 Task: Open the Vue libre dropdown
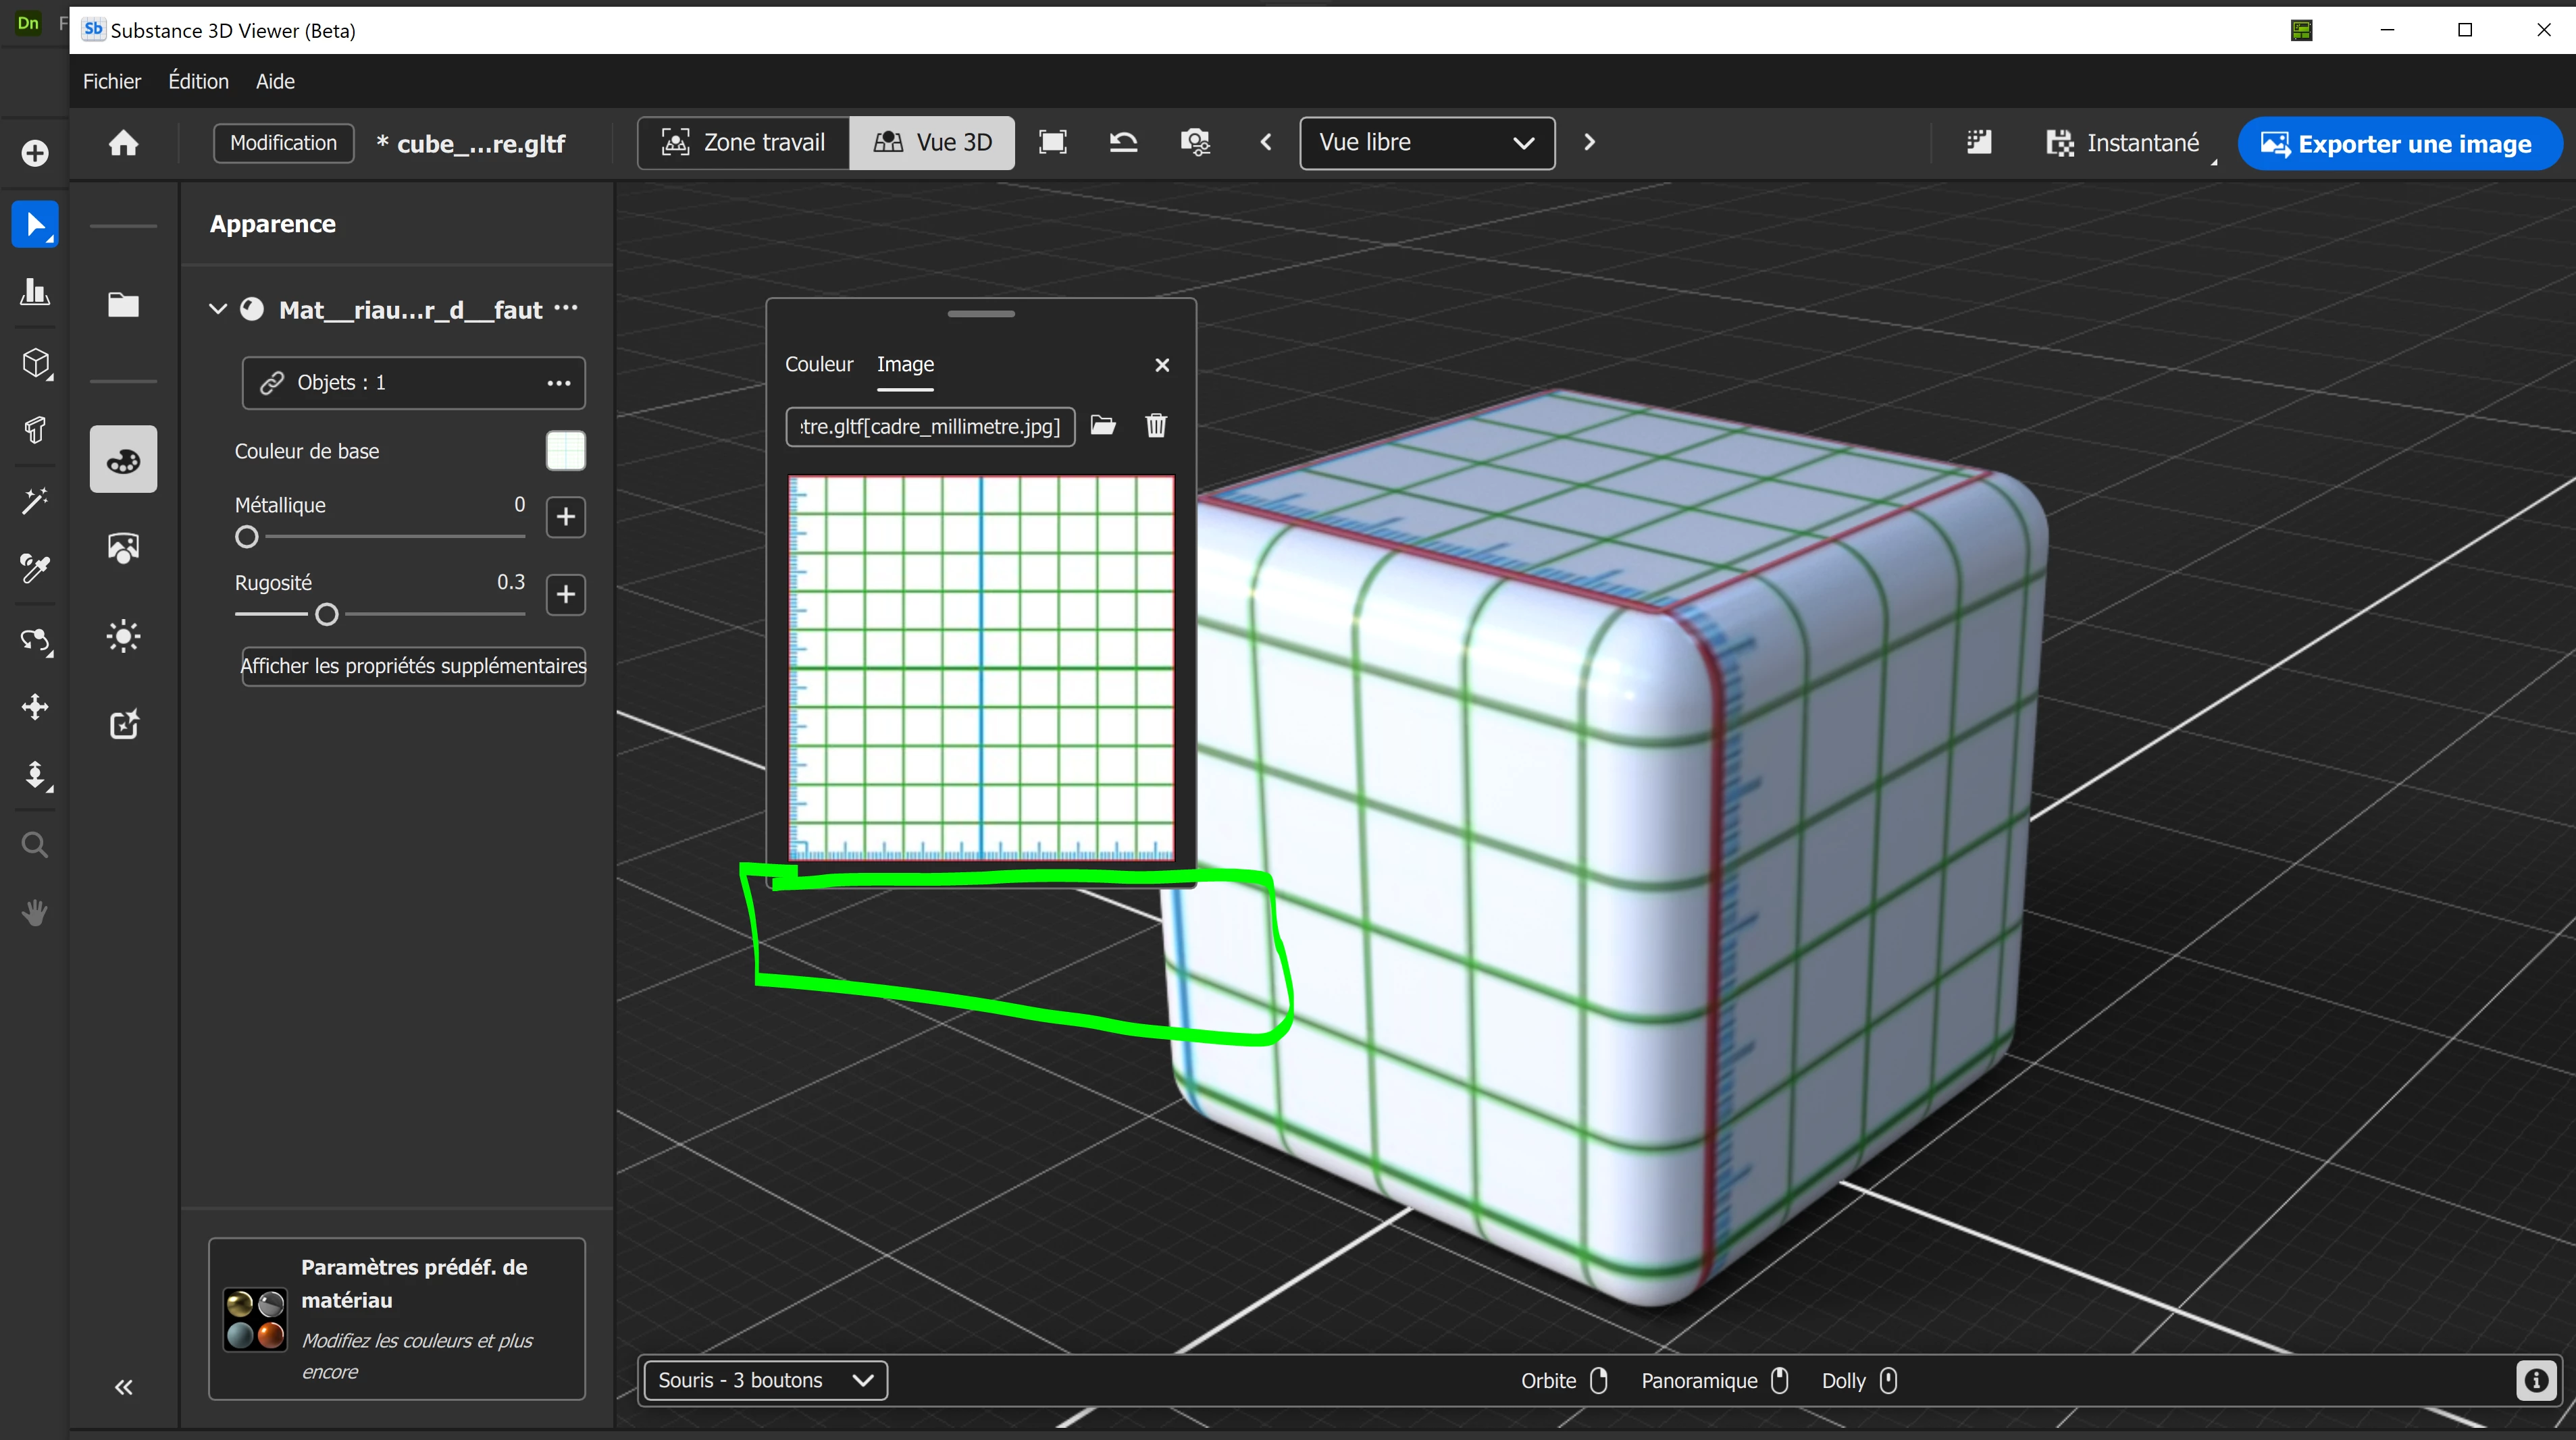click(1426, 143)
